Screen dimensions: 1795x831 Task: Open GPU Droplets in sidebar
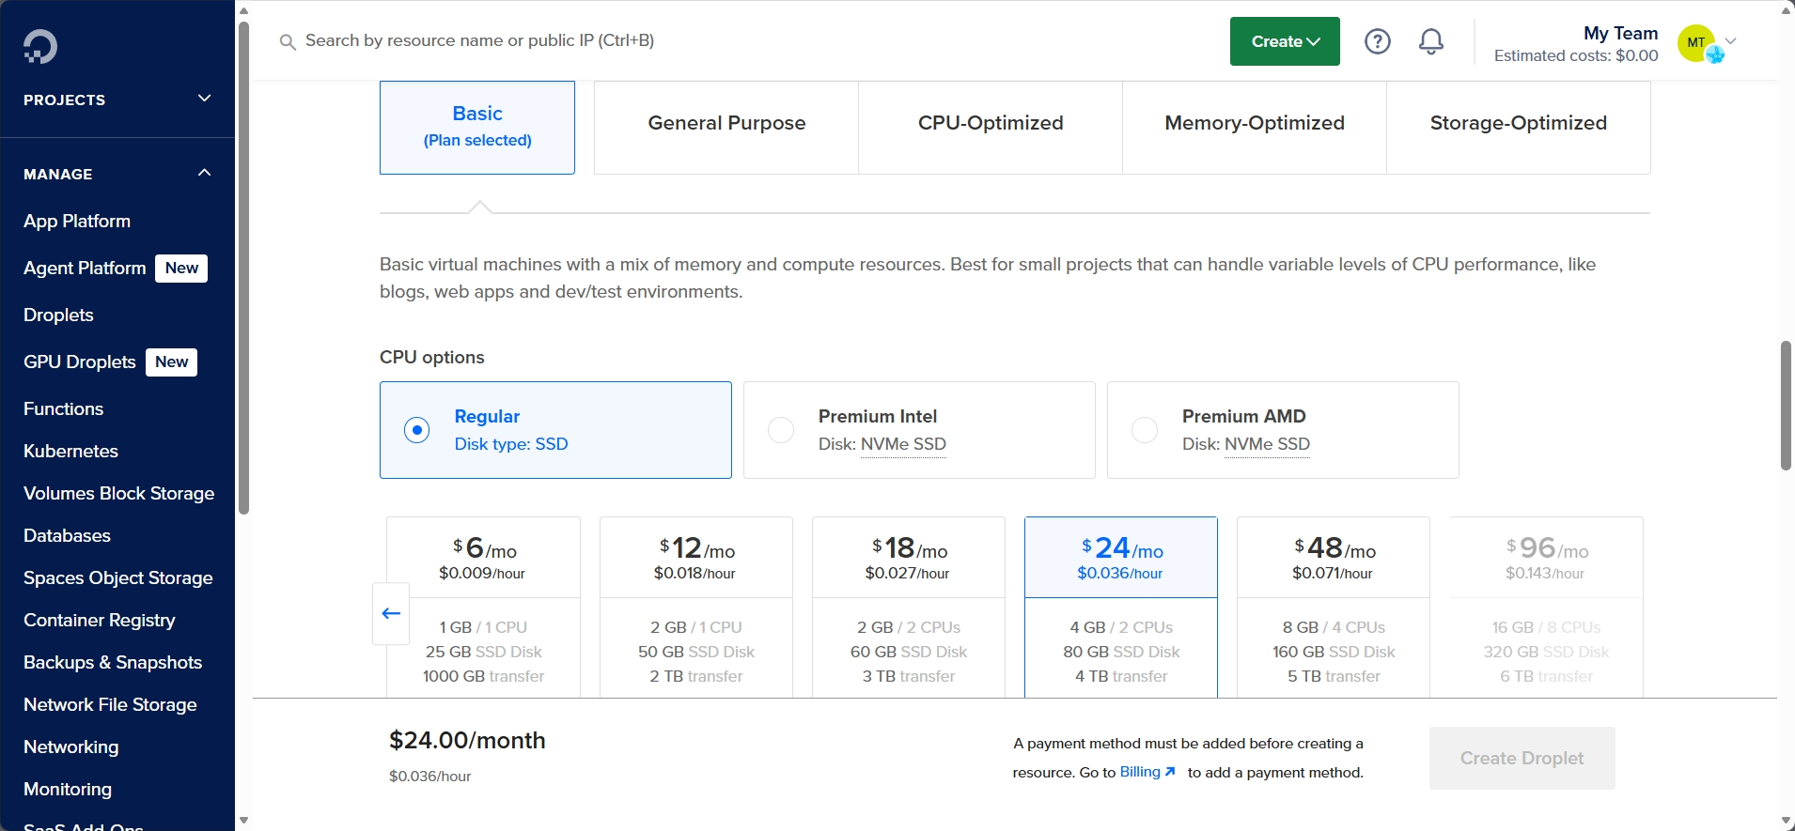80,362
